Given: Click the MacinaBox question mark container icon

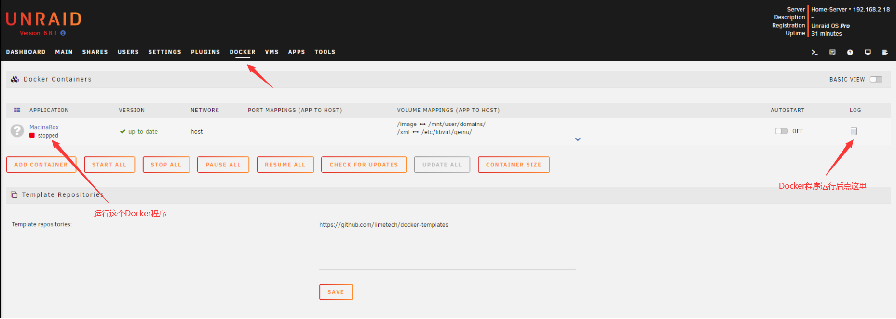Looking at the screenshot, I should [x=17, y=131].
